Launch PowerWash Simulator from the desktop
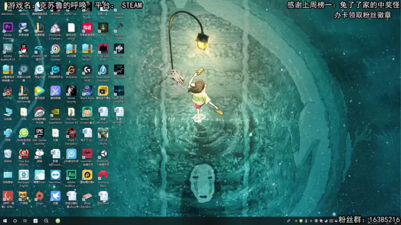 103,69
